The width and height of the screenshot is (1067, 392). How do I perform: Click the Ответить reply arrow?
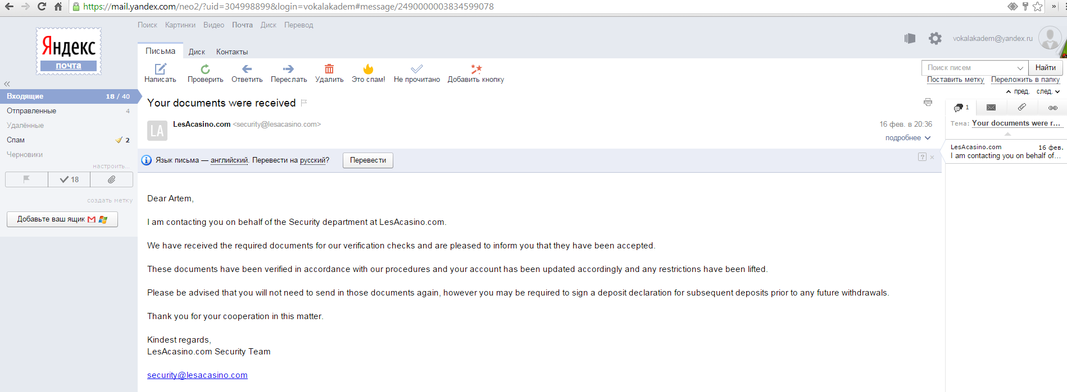[247, 69]
